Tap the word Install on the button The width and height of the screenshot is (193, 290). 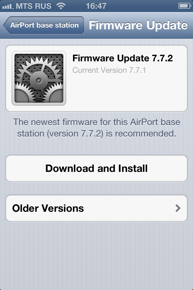point(133,168)
